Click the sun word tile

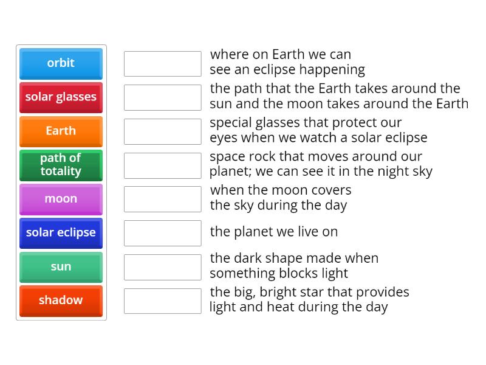point(61,266)
